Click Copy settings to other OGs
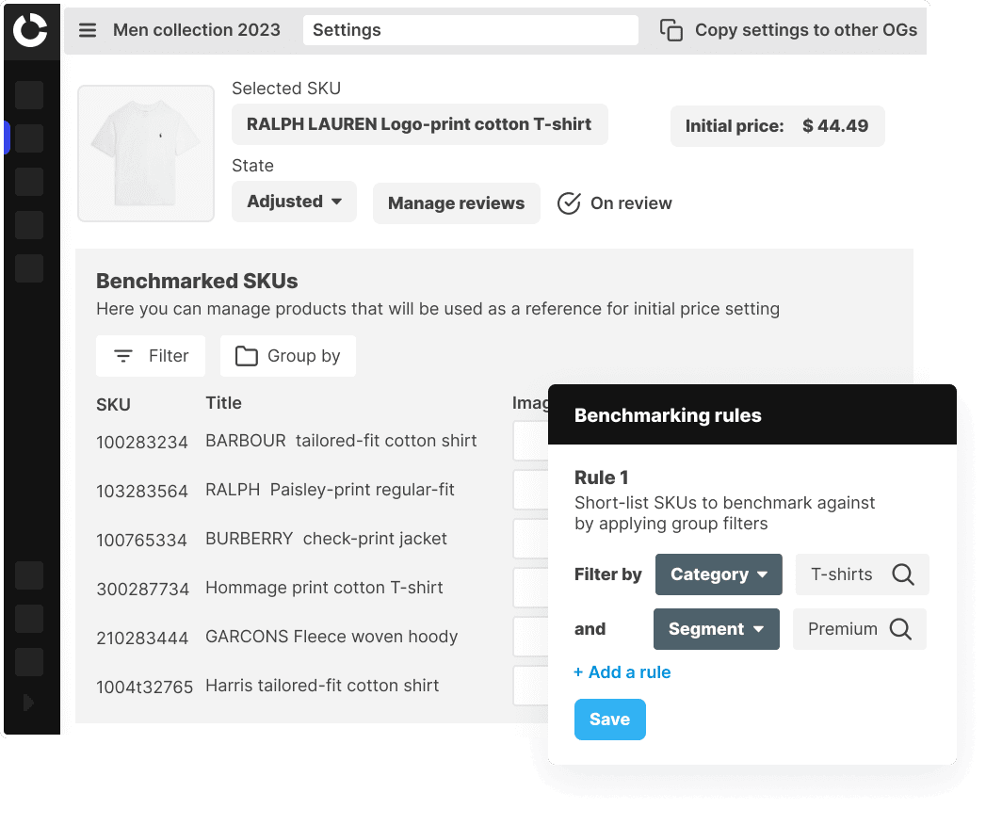This screenshot has width=1002, height=825. click(x=805, y=29)
